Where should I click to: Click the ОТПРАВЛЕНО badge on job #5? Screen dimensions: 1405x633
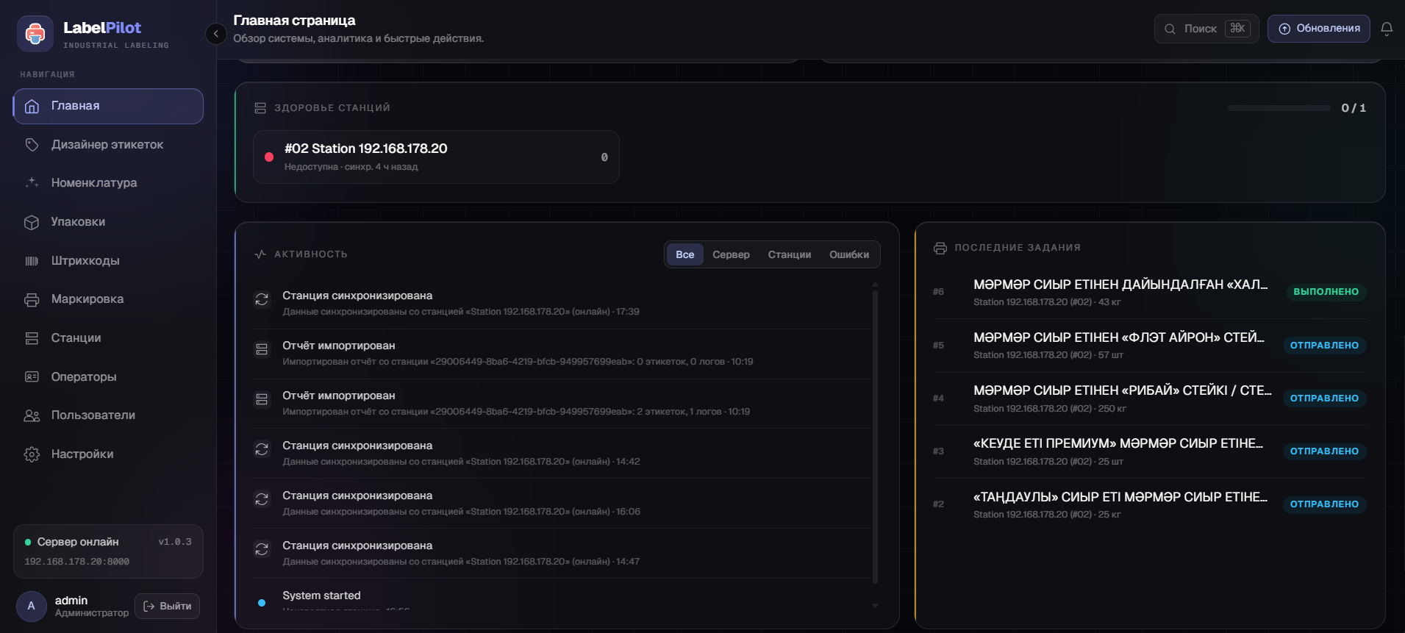(x=1324, y=346)
